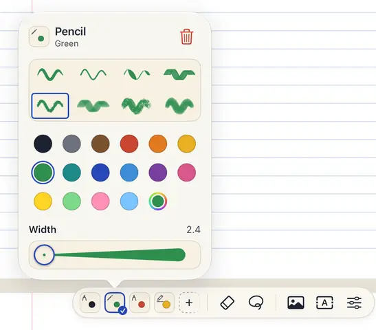Screen dimensions: 376x330
Task: Insert an image with the picture icon
Action: pos(296,302)
